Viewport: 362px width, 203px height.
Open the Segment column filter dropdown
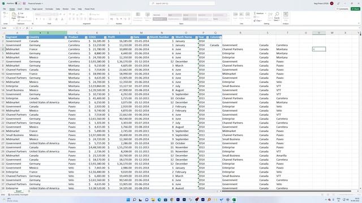point(28,37)
